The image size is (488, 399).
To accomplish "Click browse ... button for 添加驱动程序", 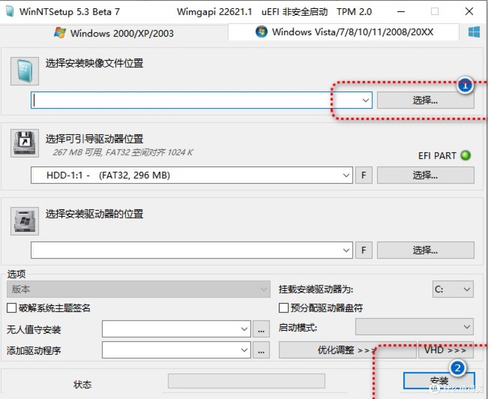I will (261, 350).
